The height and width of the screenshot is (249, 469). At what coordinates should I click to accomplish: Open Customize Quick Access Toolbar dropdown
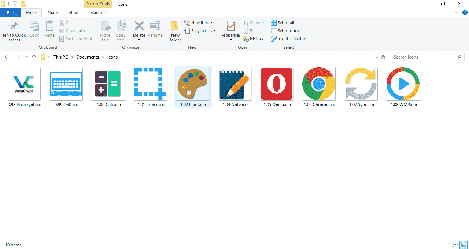click(x=30, y=4)
